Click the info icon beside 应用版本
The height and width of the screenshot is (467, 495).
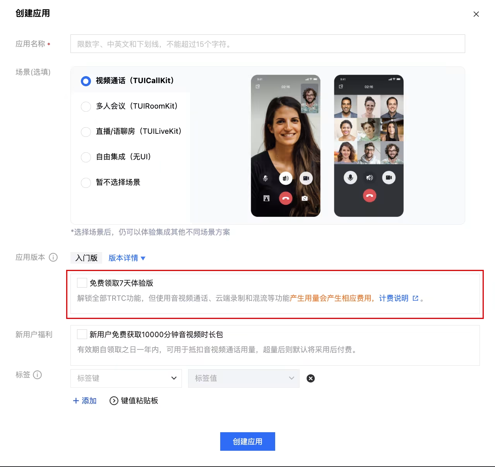tap(53, 257)
